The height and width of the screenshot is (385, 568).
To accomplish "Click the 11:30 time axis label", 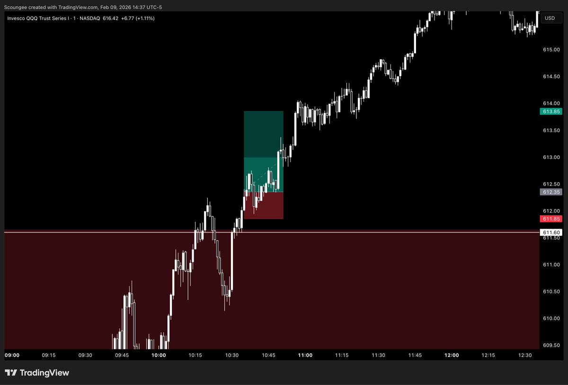I will click(378, 355).
